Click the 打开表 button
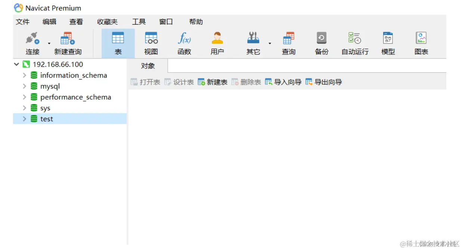The width and height of the screenshot is (462, 250). tap(145, 82)
